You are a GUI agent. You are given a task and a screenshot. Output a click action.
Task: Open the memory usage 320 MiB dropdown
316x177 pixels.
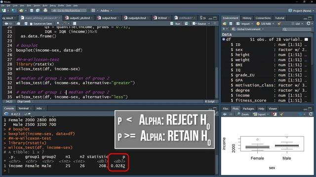(266, 24)
